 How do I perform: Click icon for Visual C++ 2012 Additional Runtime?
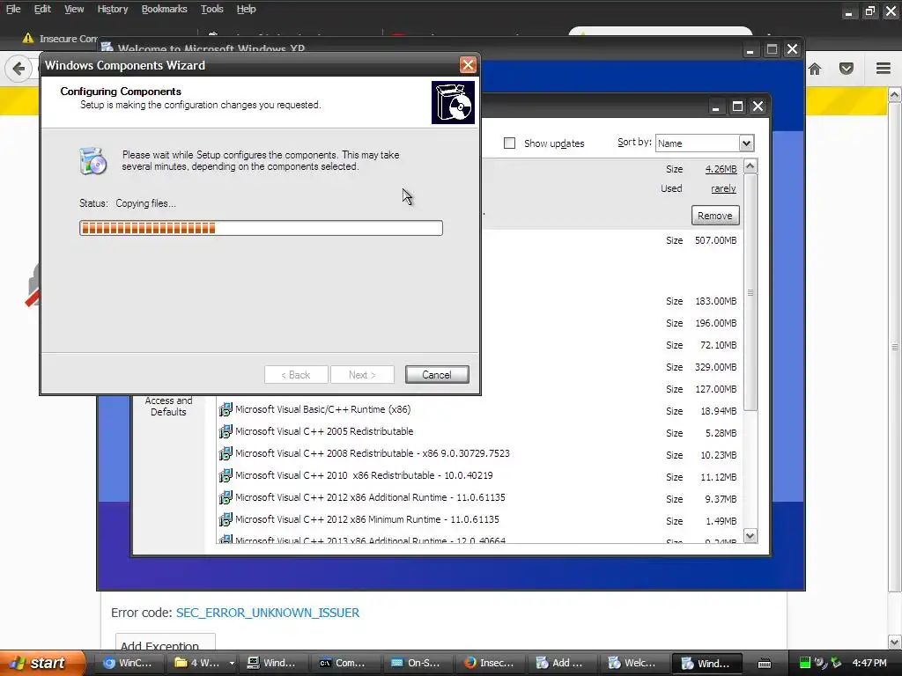(x=225, y=497)
